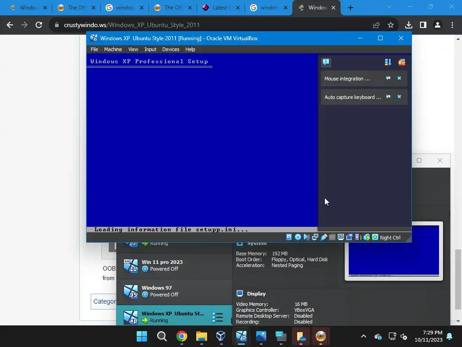The width and height of the screenshot is (462, 347).
Task: Click the notification center speech bubble icon
Action: click(326, 62)
